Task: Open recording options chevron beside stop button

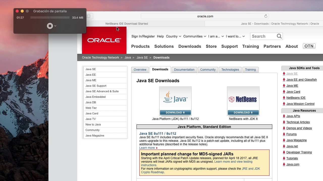Action: coord(55,26)
